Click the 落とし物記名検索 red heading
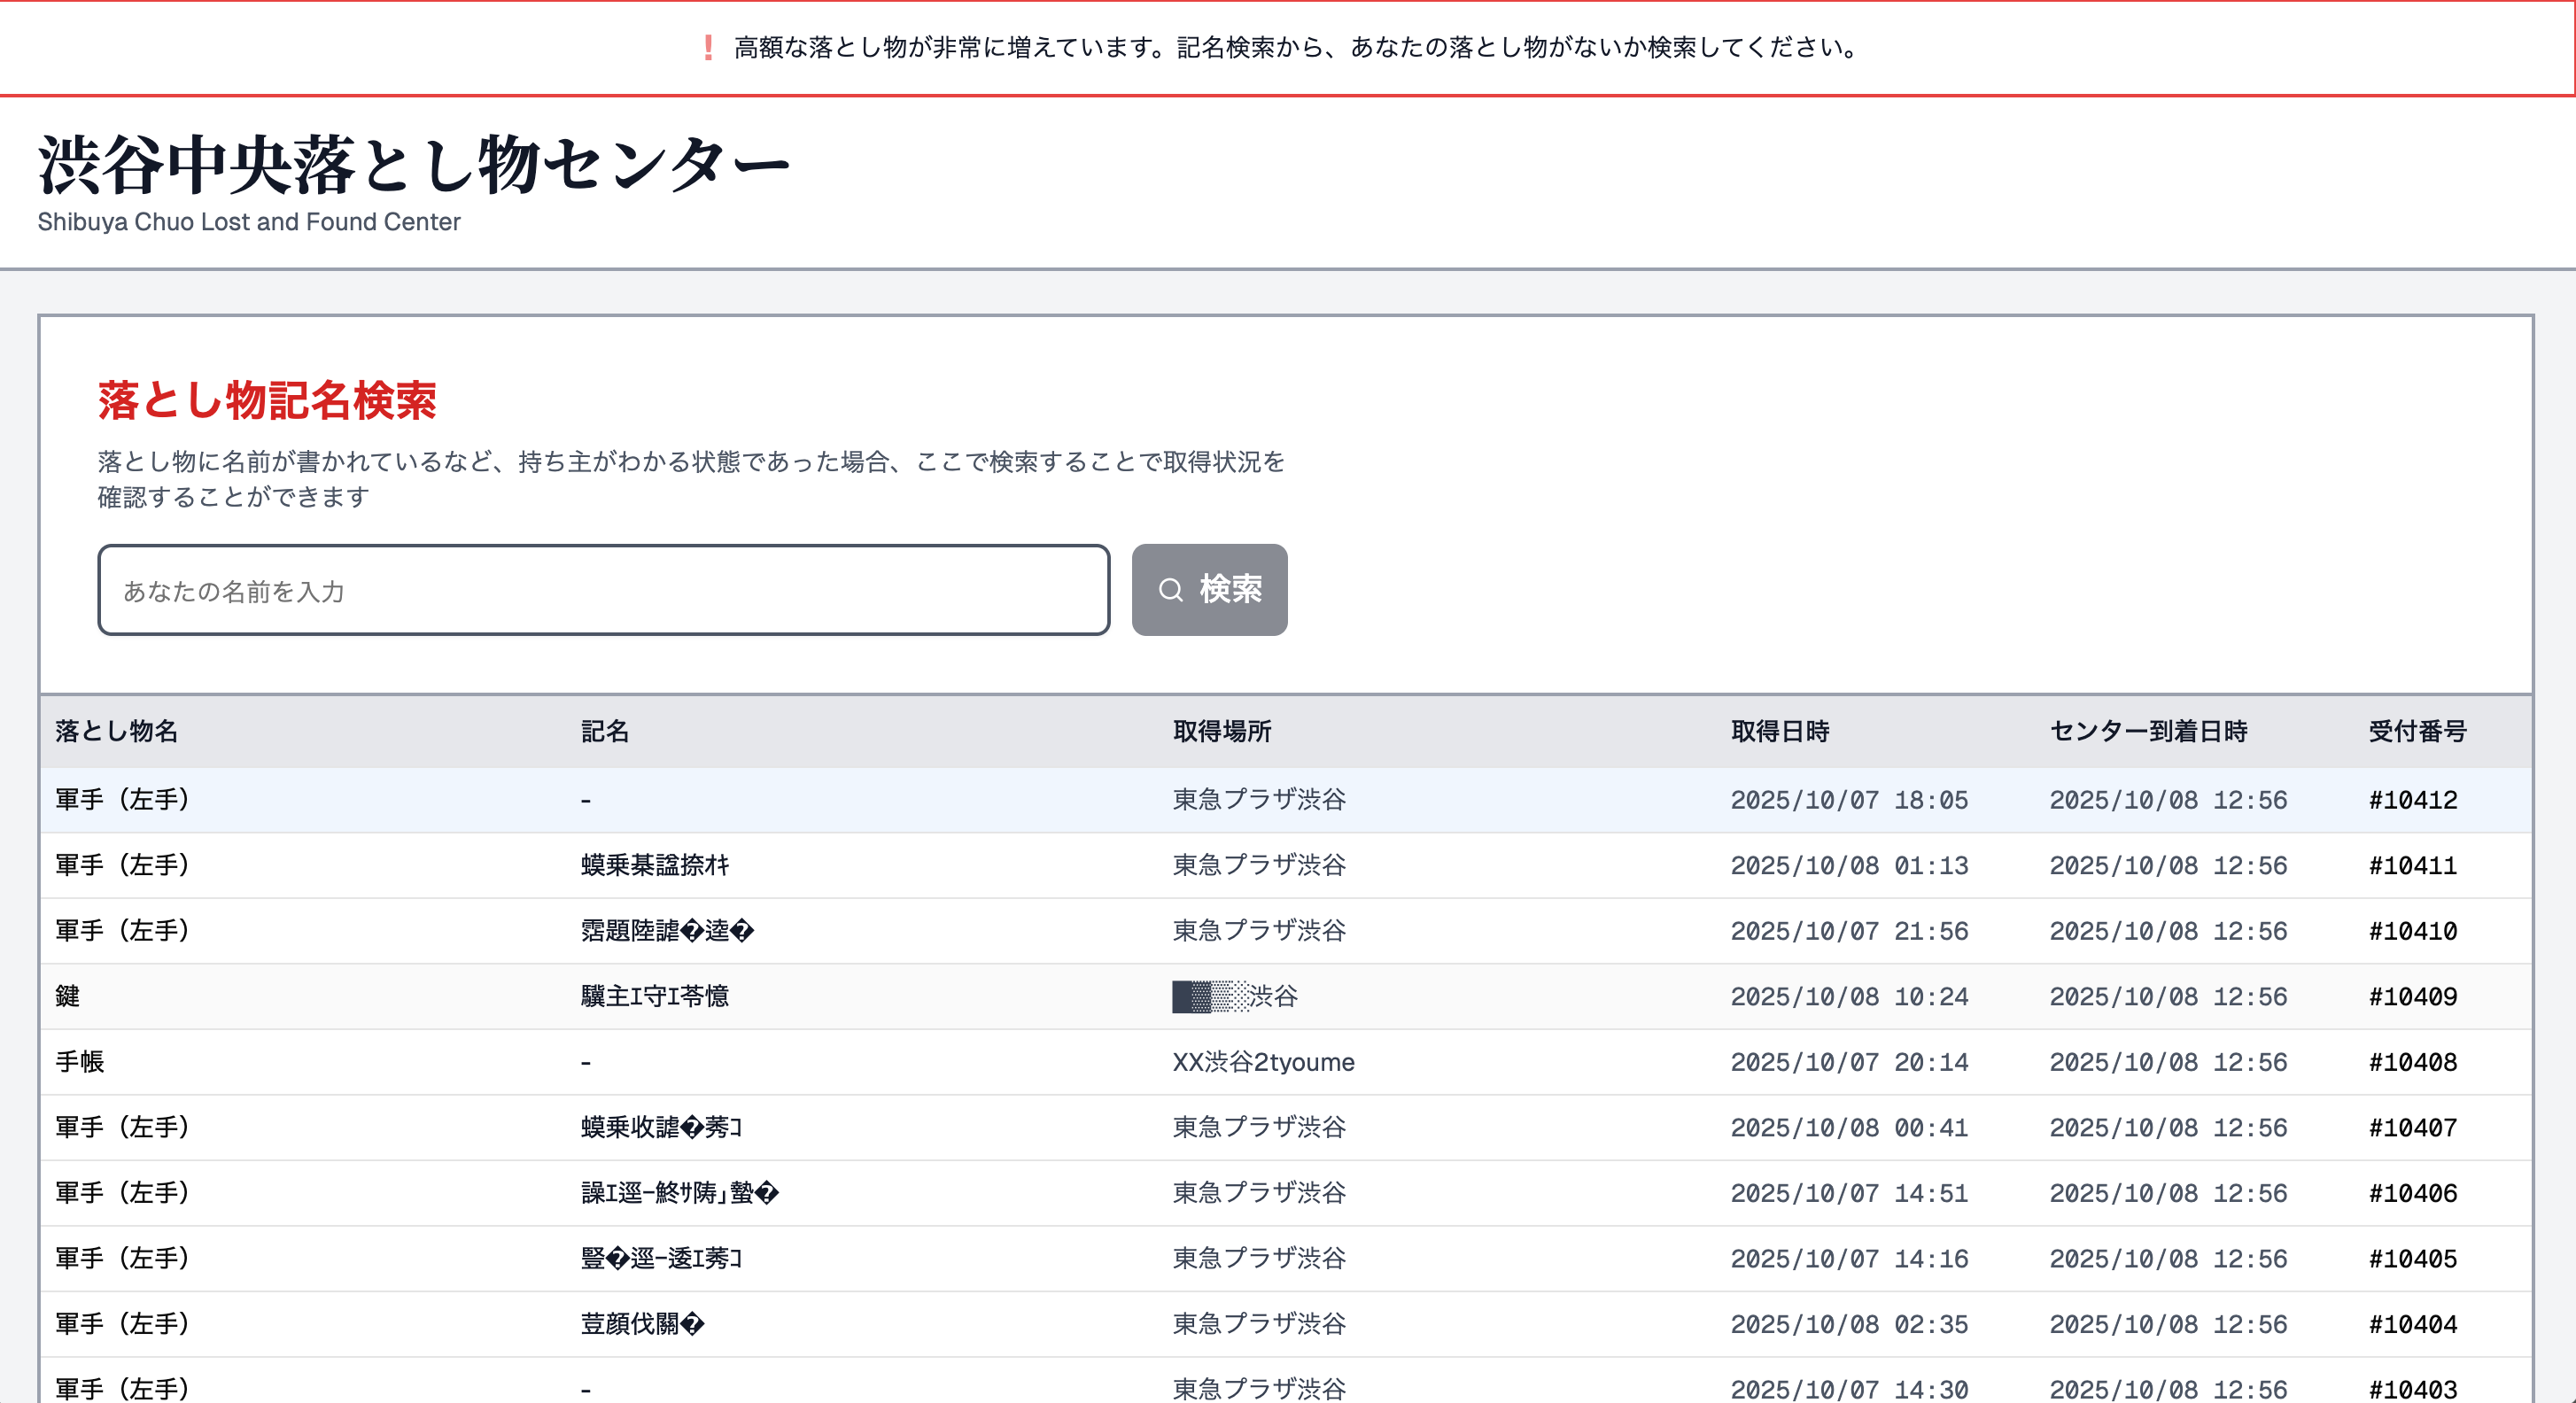Viewport: 2576px width, 1403px height. point(267,400)
